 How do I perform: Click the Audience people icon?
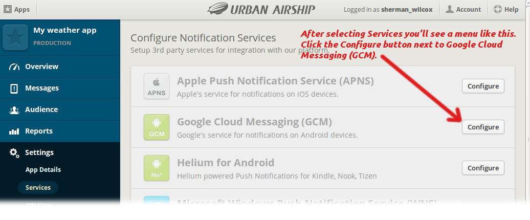click(14, 110)
